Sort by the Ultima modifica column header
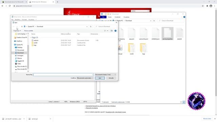This screenshot has width=217, height=122. click(66, 34)
